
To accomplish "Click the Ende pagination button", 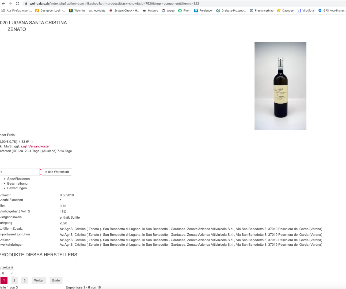I will pos(56,280).
